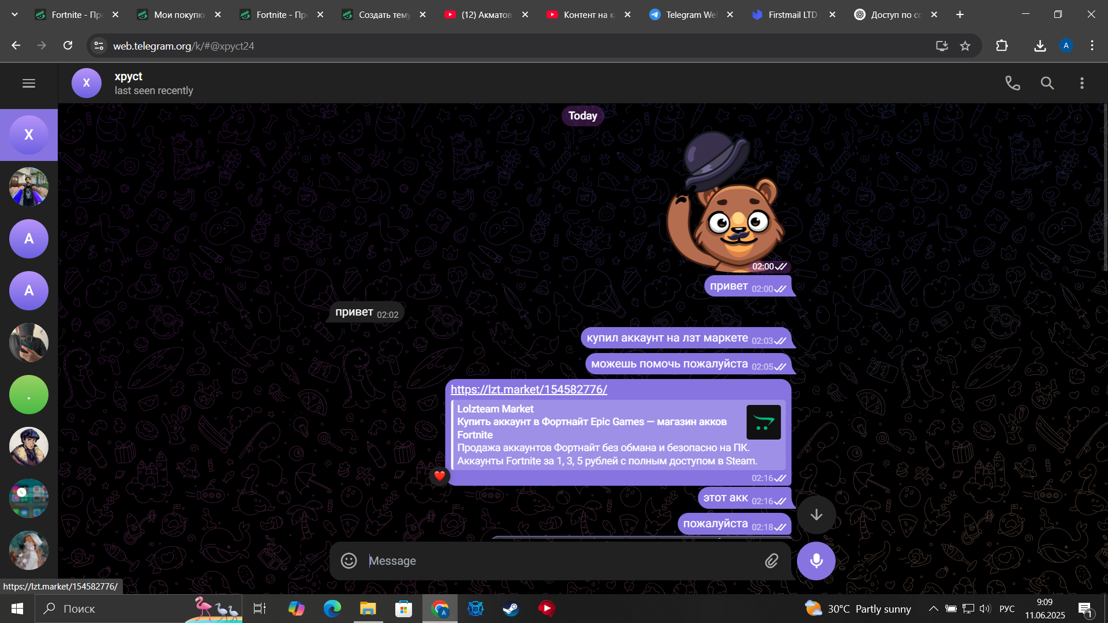This screenshot has width=1108, height=623.
Task: Open the Telegram hamburger main menu
Action: point(29,83)
